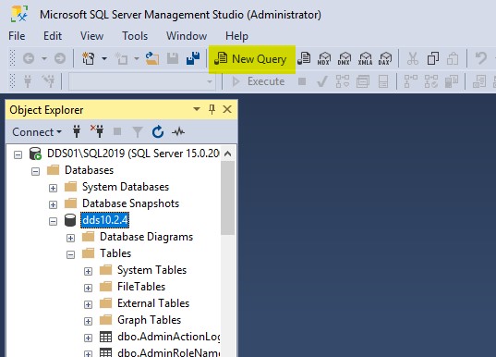Open the New Project dropdown arrow
Screen dimensions: 496x357
pyautogui.click(x=104, y=58)
